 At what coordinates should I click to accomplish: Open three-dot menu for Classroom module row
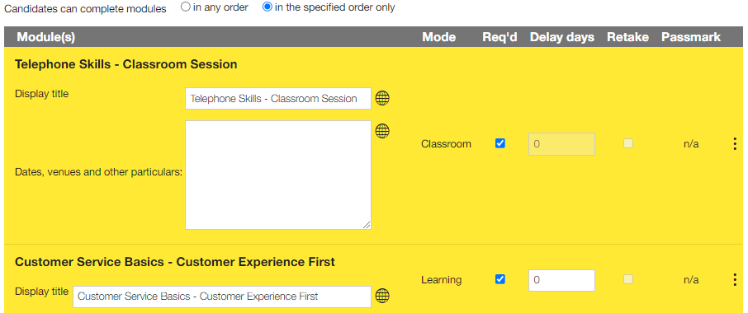coord(735,143)
